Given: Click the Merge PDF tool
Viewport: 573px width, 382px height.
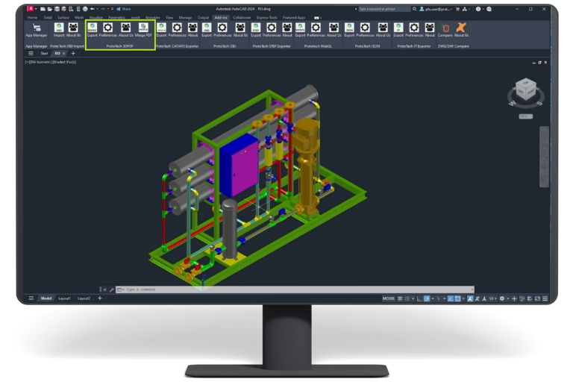Looking at the screenshot, I should [143, 30].
